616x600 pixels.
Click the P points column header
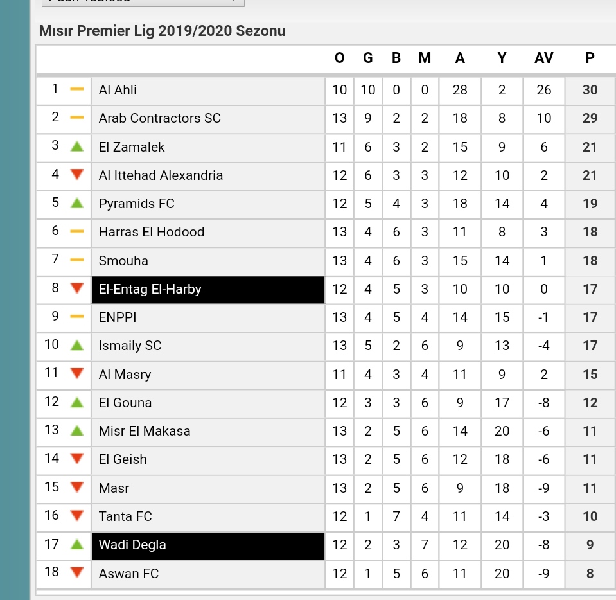click(x=590, y=58)
